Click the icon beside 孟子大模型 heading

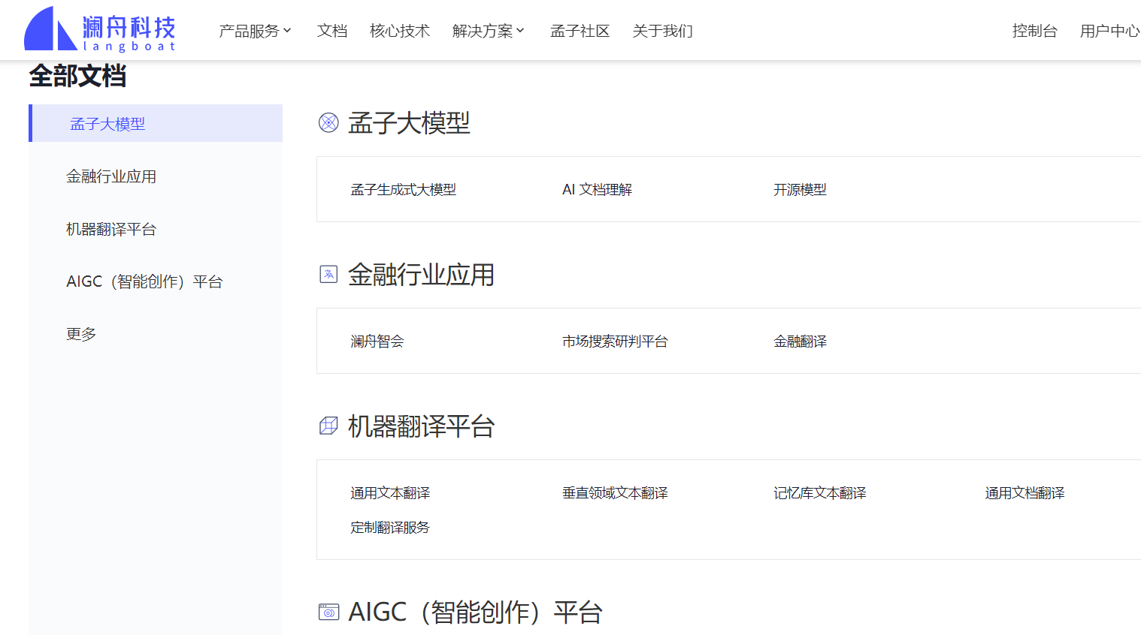(328, 122)
